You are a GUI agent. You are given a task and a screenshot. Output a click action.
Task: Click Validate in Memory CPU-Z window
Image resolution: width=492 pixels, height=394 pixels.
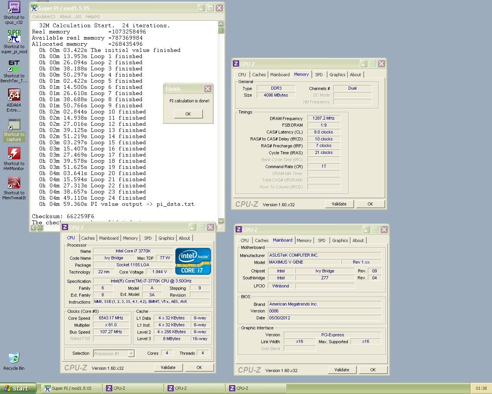[339, 204]
